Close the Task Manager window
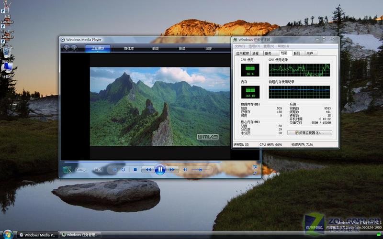The height and width of the screenshot is (239, 383). (x=333, y=39)
